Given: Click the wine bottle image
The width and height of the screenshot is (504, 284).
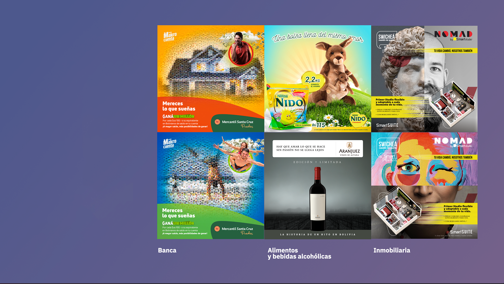Looking at the screenshot, I should (x=318, y=199).
